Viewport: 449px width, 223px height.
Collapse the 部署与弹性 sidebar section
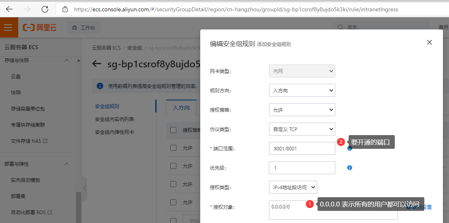pos(67,164)
